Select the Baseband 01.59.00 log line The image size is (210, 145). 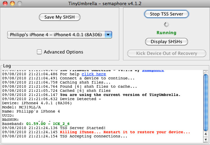(x=36, y=124)
